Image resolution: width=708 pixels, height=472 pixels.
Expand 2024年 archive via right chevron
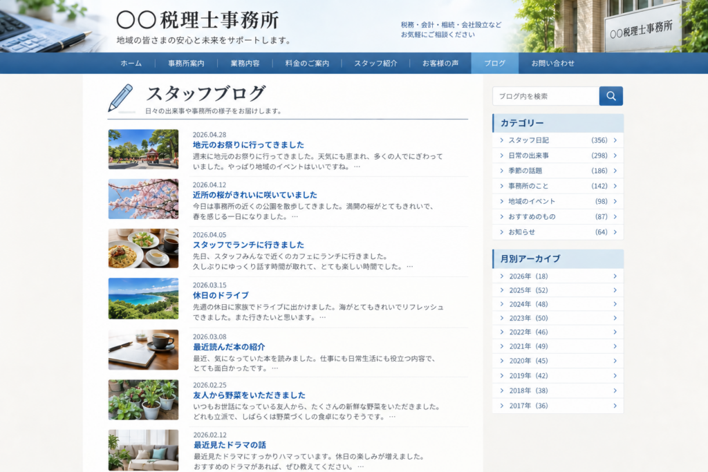615,304
